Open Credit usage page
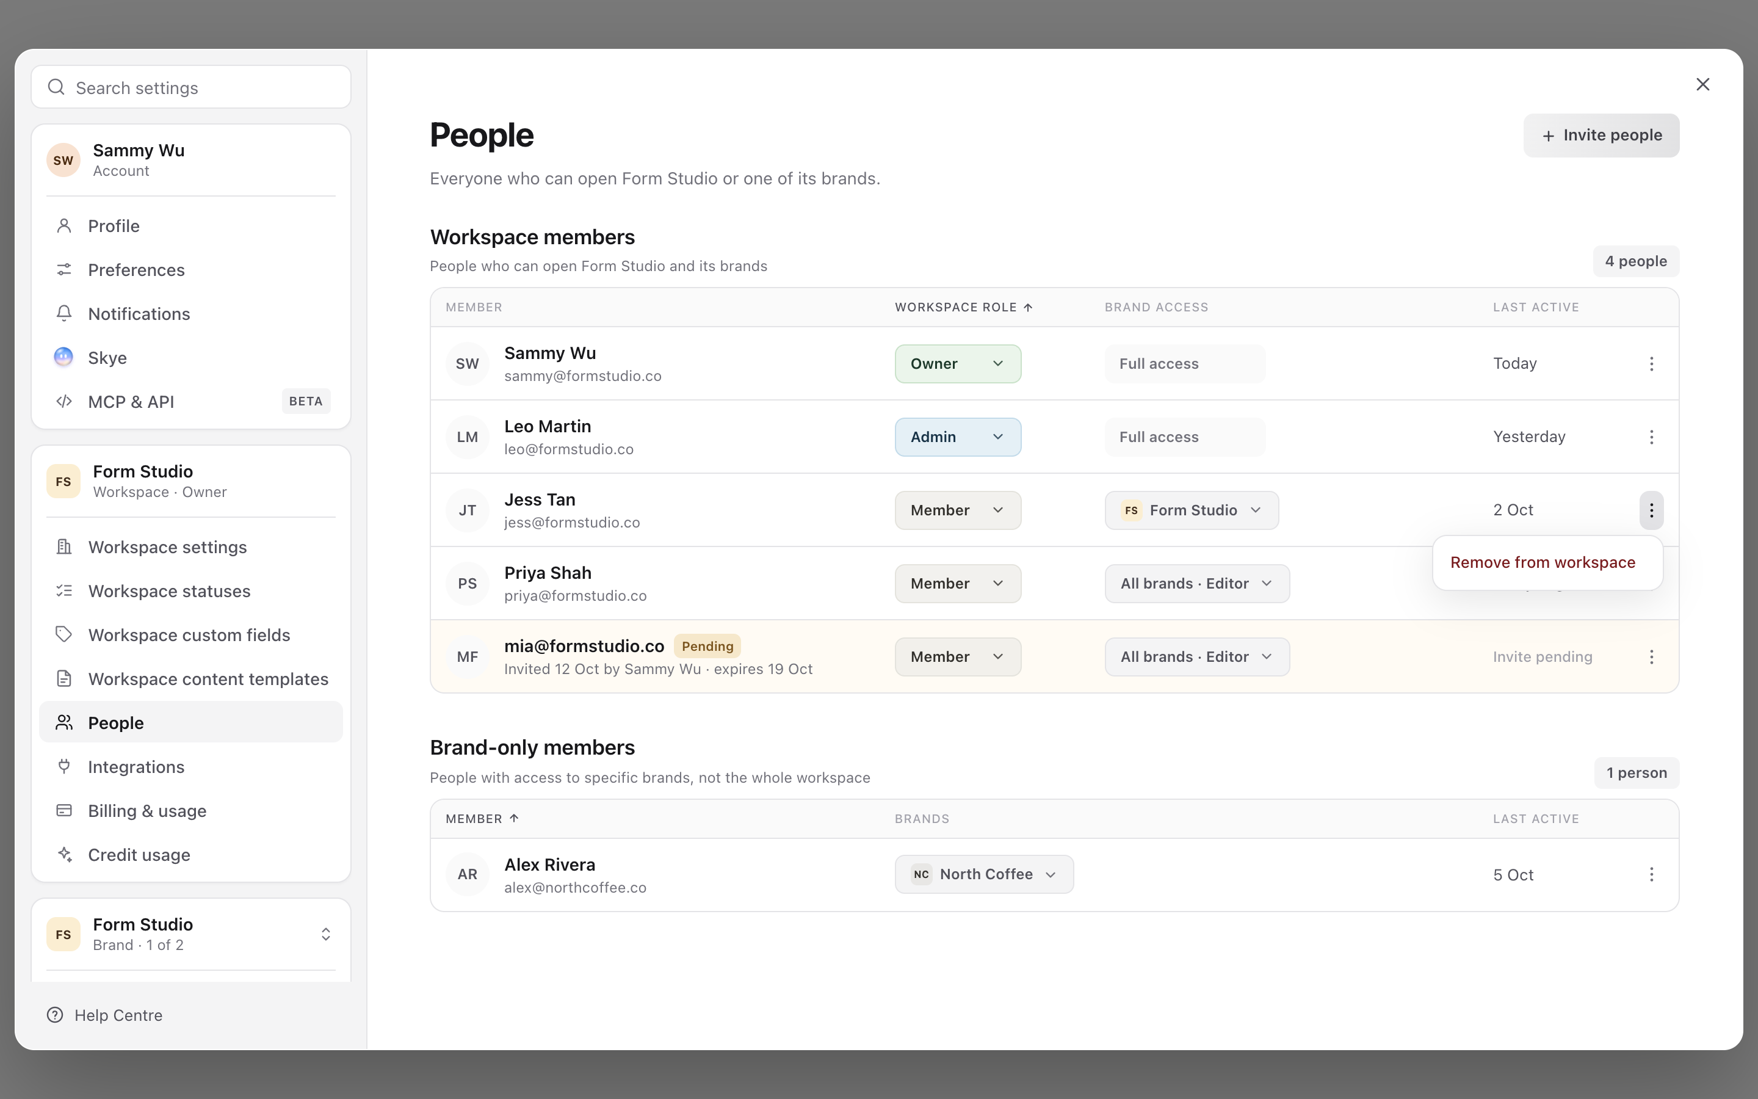 click(190, 855)
